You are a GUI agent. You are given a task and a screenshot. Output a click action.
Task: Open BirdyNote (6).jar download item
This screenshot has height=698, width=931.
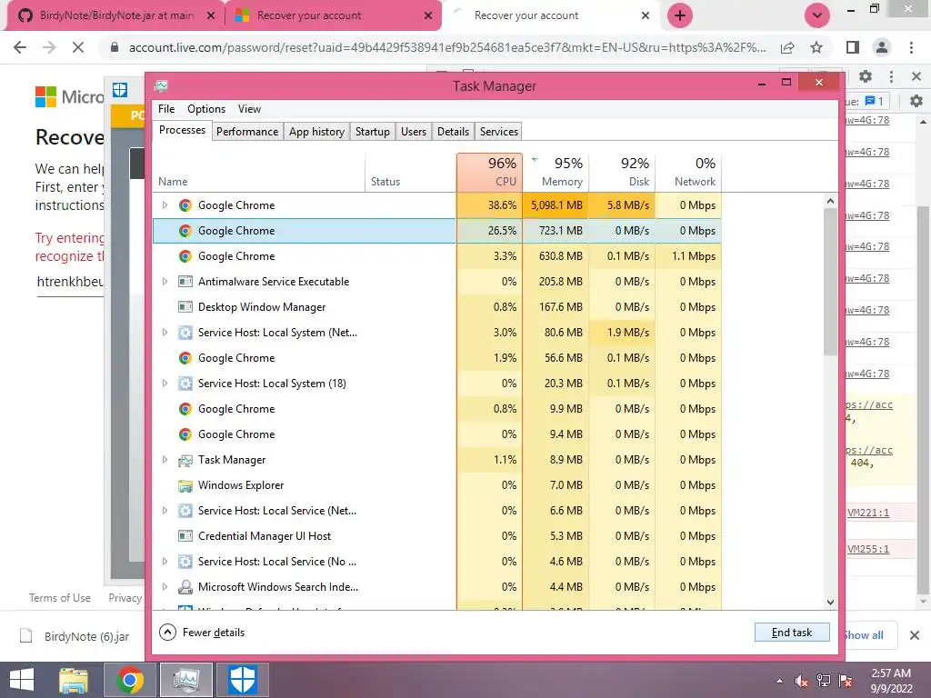point(75,636)
